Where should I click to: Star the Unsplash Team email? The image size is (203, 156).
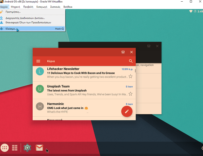click(131, 94)
